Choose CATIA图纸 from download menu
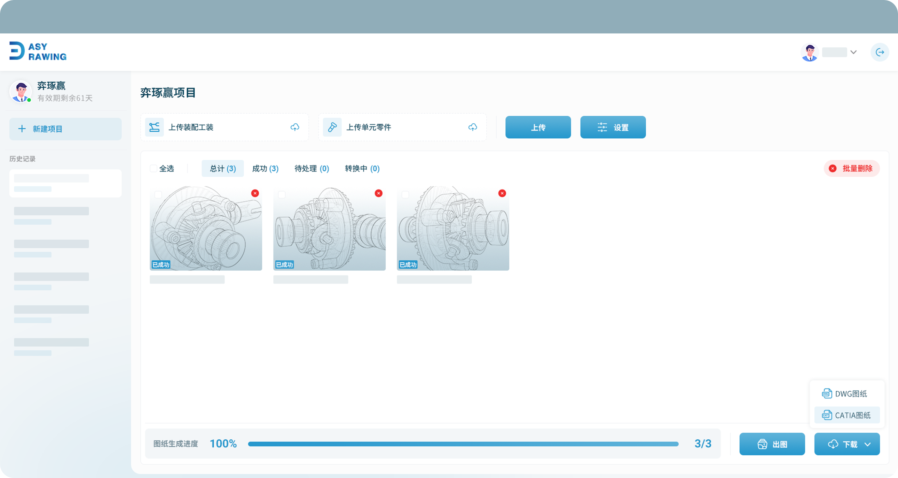 click(847, 415)
